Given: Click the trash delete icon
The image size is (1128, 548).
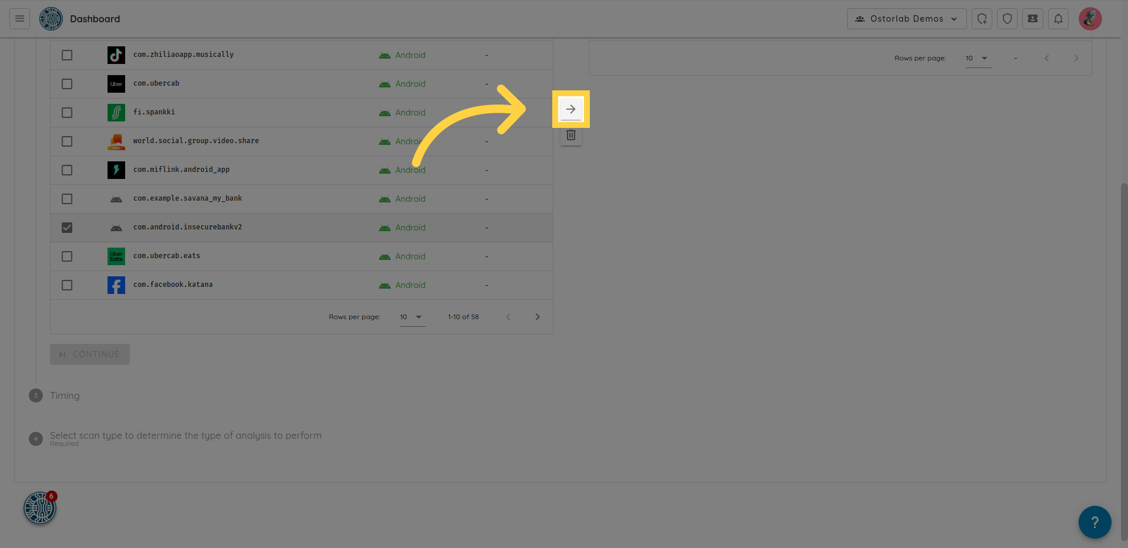Looking at the screenshot, I should click(570, 136).
